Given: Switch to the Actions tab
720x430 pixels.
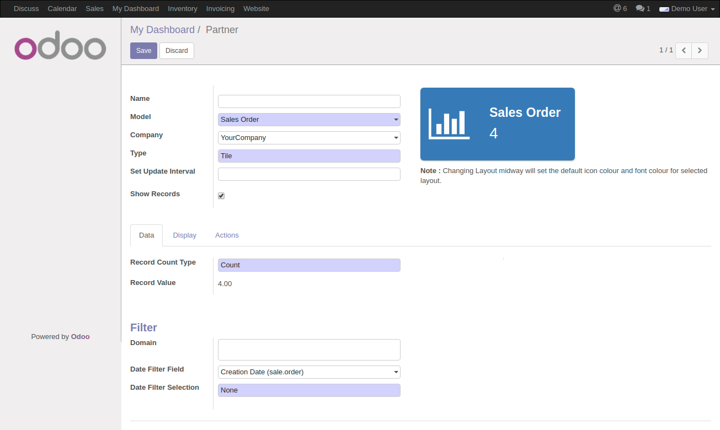Looking at the screenshot, I should [227, 235].
